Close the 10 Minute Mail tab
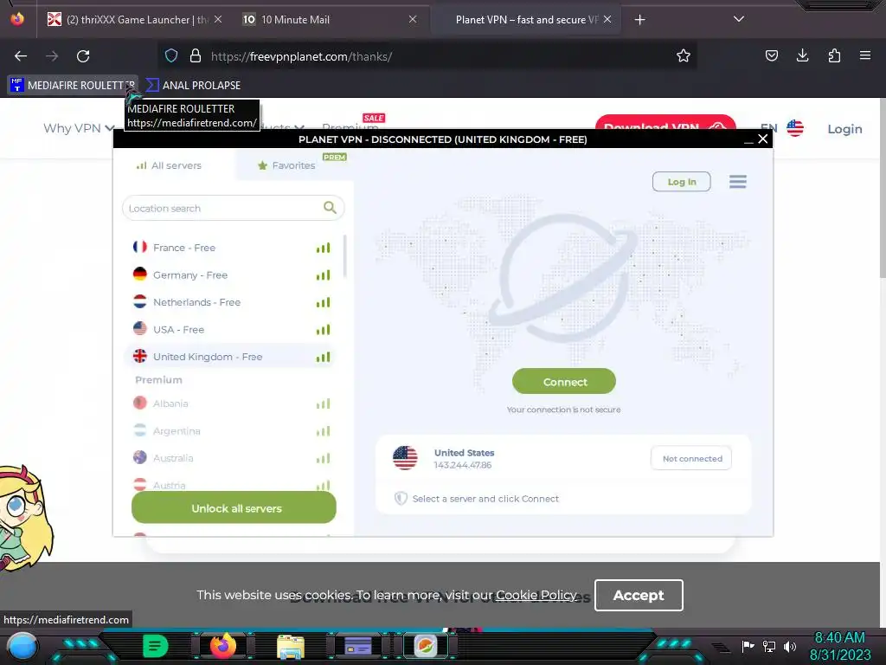Image resolution: width=886 pixels, height=665 pixels. [x=413, y=19]
